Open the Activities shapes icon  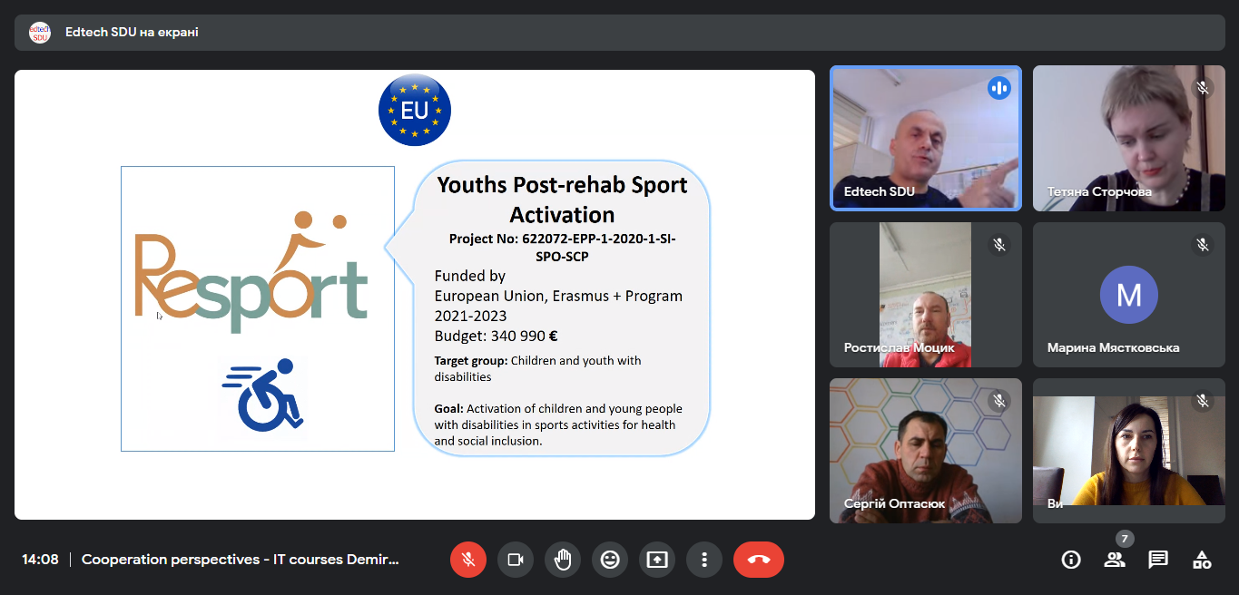(1202, 560)
